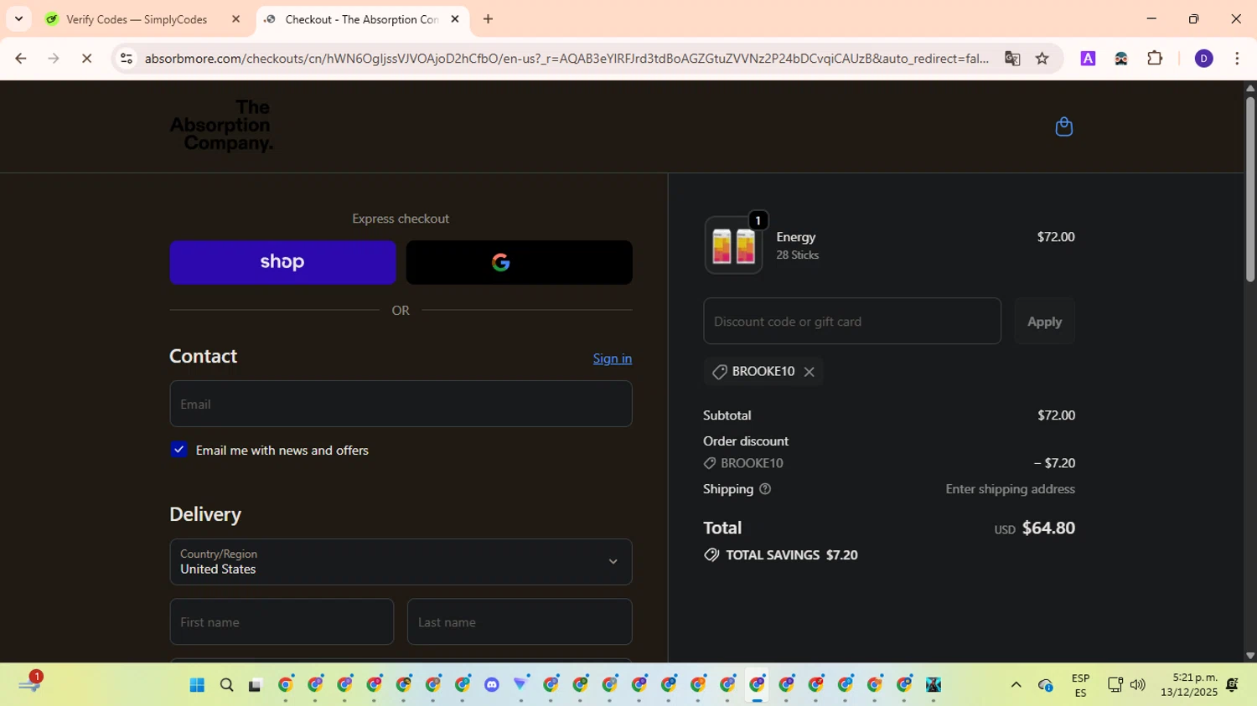Click the Express checkout heading
This screenshot has width=1257, height=706.
tap(401, 219)
